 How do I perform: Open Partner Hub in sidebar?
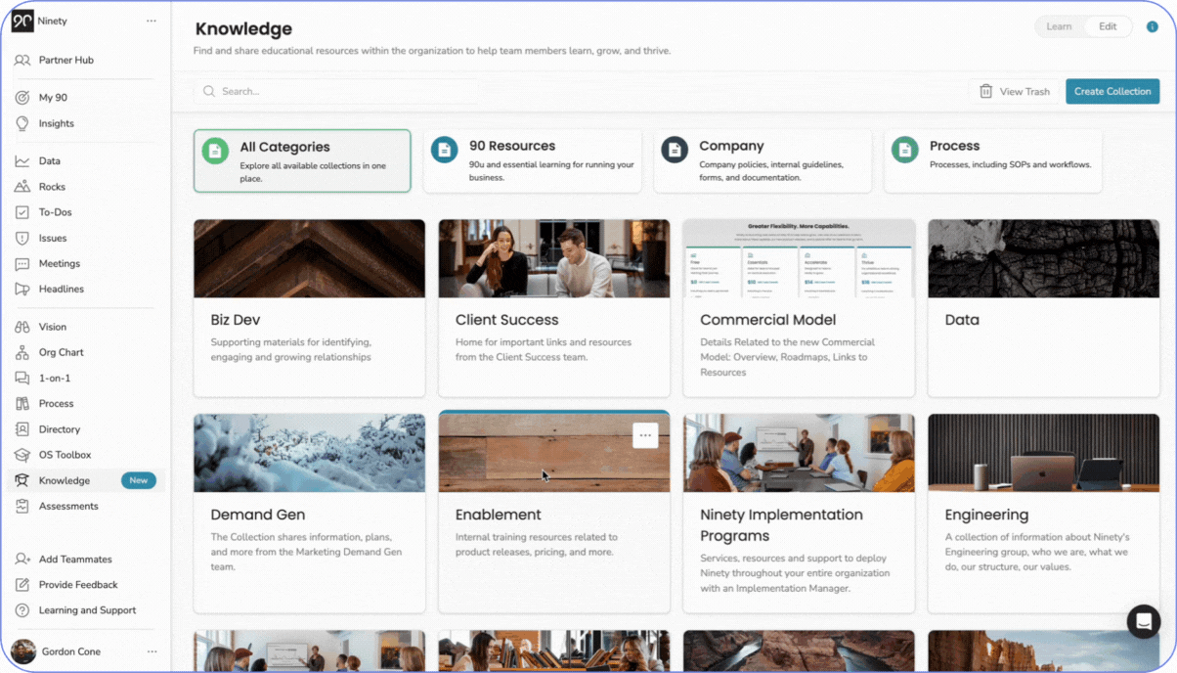tap(65, 60)
